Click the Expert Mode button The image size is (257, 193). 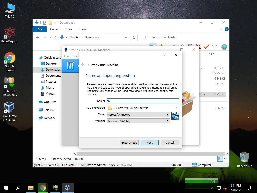click(x=129, y=143)
